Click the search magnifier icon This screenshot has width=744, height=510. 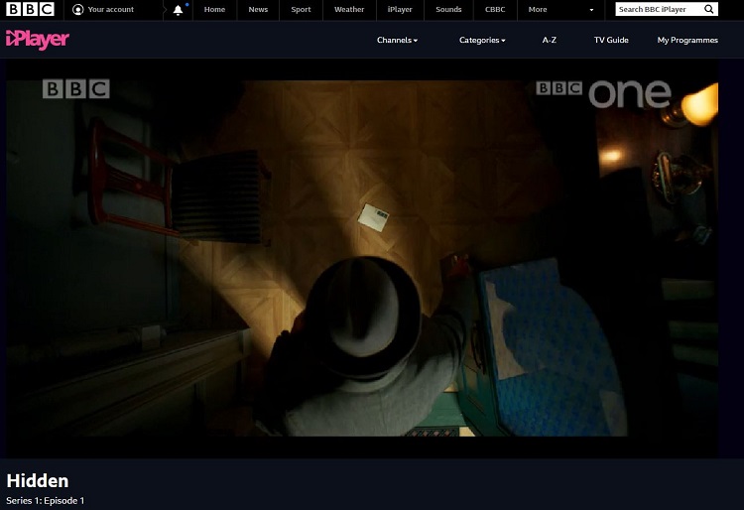pyautogui.click(x=709, y=9)
